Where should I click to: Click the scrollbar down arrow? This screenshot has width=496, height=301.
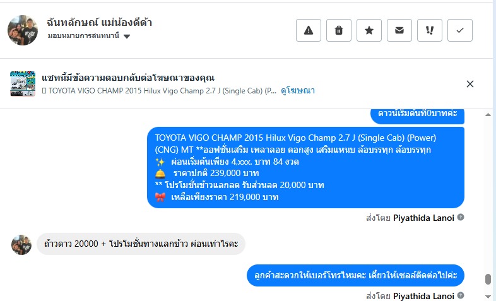click(488, 296)
